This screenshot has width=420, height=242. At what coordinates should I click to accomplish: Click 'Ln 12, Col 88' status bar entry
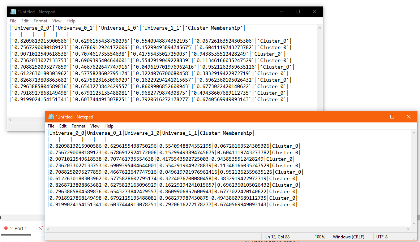(x=277, y=237)
